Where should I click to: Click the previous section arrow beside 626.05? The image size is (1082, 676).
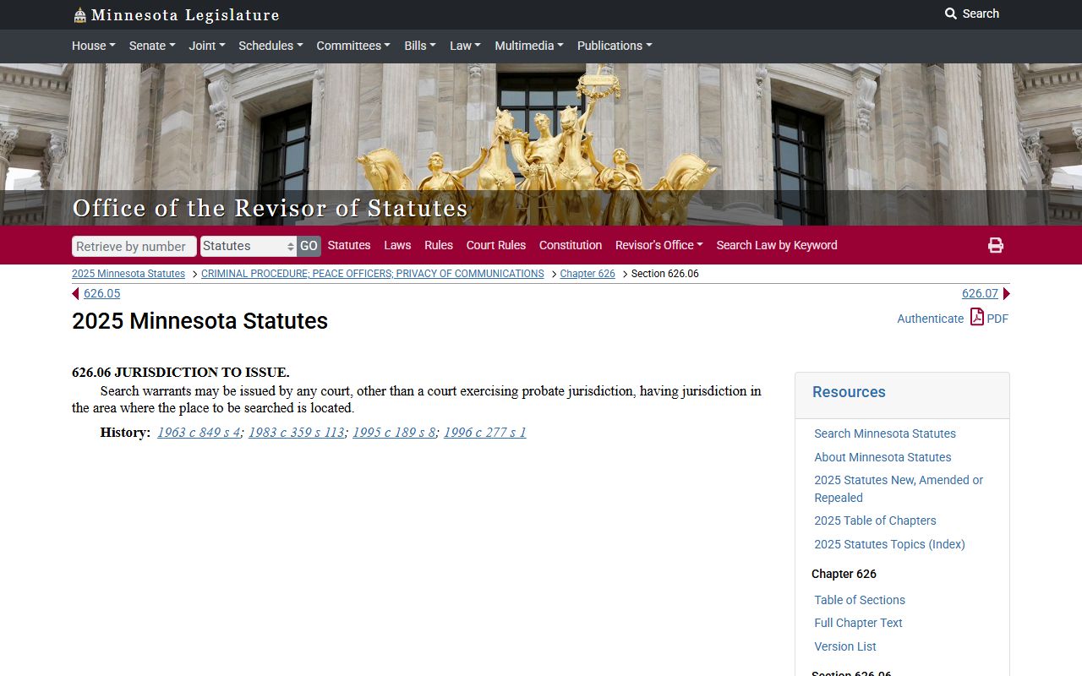pos(75,293)
